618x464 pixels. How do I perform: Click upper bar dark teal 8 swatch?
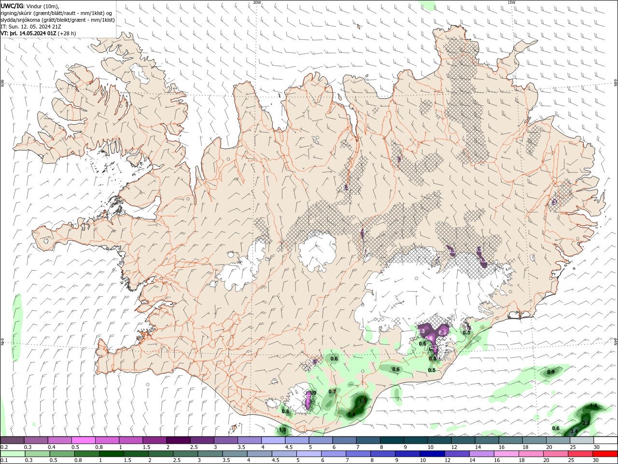pyautogui.click(x=392, y=440)
